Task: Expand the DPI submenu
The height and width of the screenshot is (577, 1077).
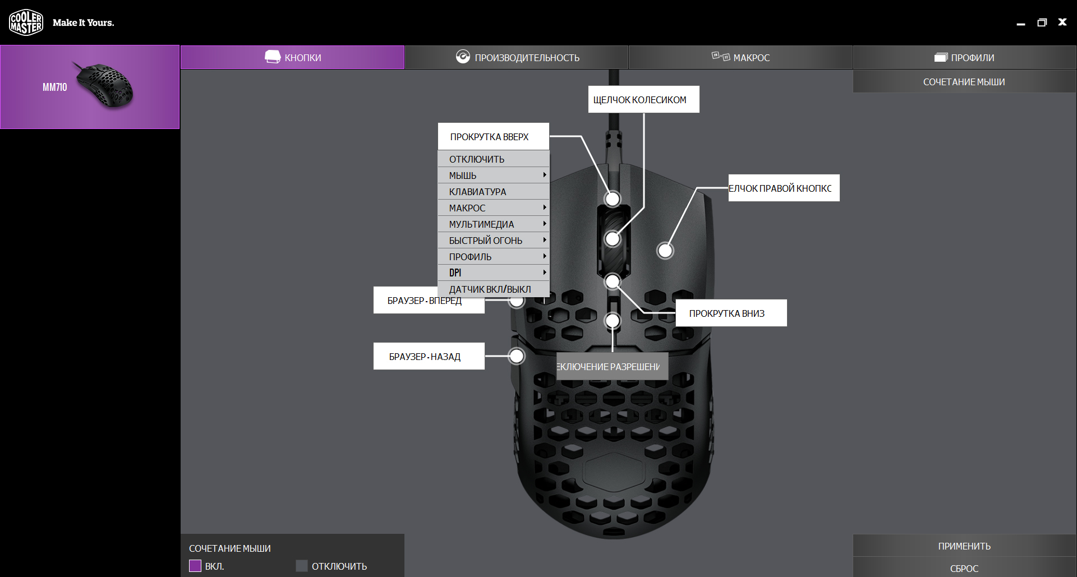Action: tap(494, 273)
